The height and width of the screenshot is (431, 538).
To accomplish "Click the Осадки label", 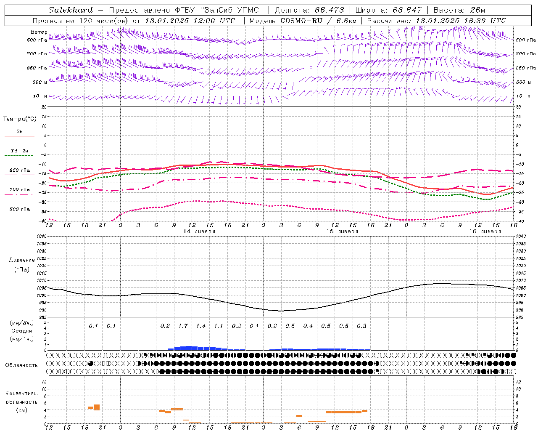I will pos(22,331).
